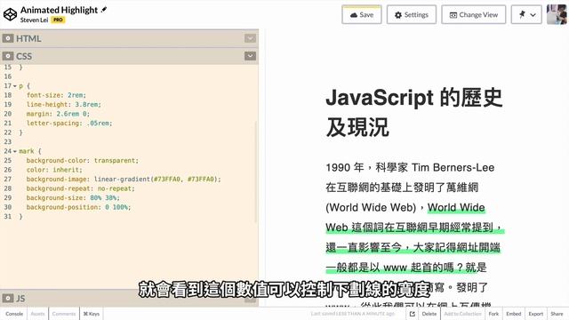Click background-repeat: no-repeat line

[x=80, y=188]
